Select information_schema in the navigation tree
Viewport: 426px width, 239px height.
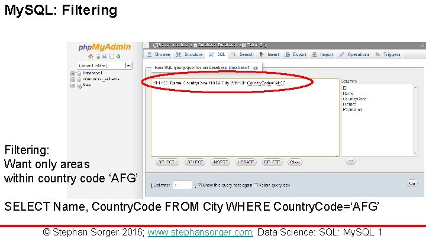101,79
